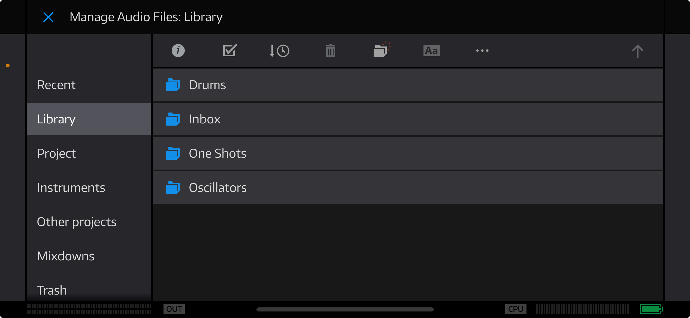Image resolution: width=690 pixels, height=318 pixels.
Task: Click the CPU usage meter bars
Action: 583,309
